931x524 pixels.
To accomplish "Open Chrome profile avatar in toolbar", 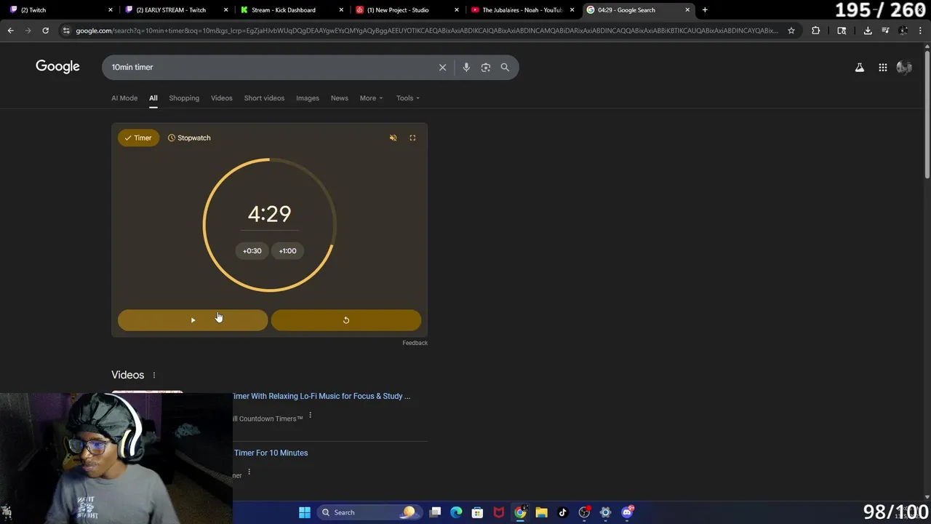I will (903, 31).
